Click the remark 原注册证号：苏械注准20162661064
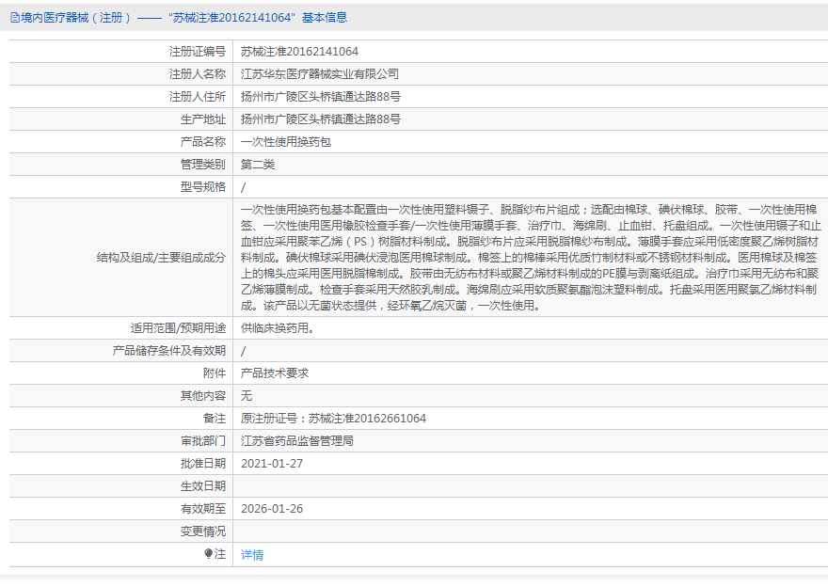 tap(333, 419)
